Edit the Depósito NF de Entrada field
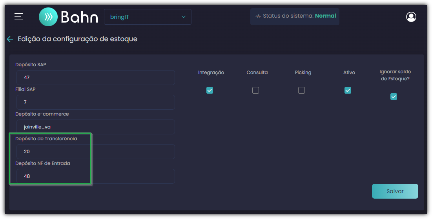The width and height of the screenshot is (432, 219). (x=96, y=176)
